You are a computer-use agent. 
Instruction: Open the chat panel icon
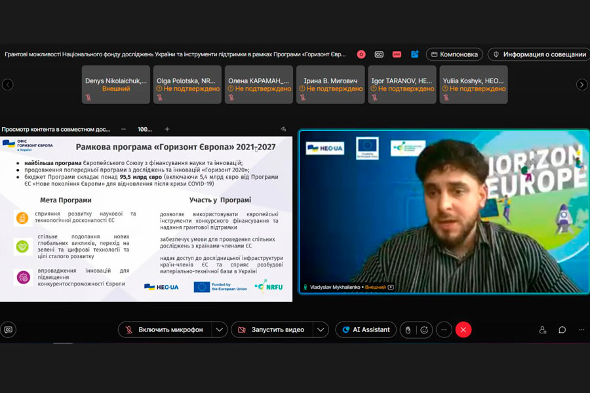point(562,329)
